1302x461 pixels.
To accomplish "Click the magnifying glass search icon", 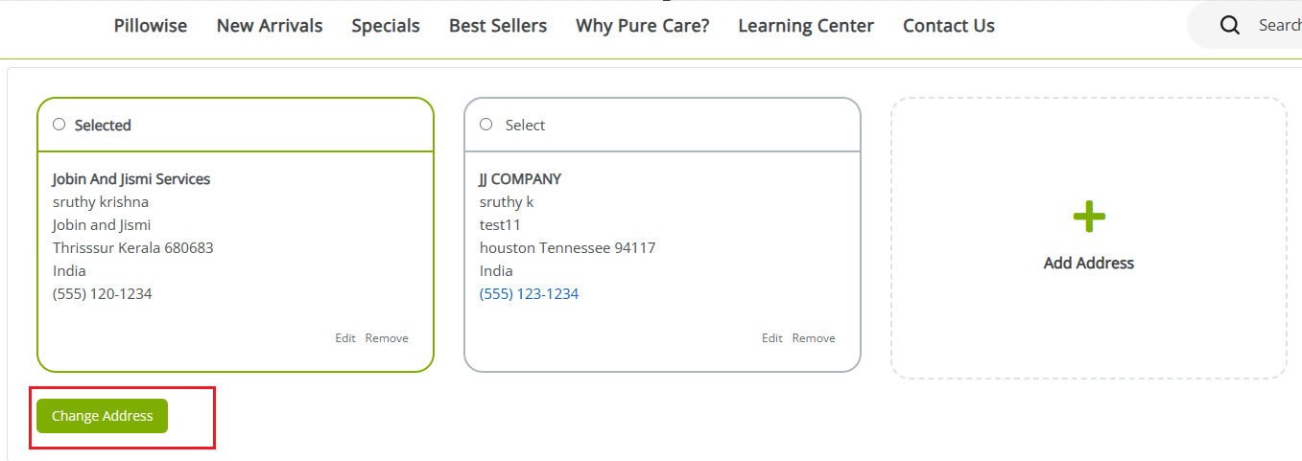I will click(1230, 26).
